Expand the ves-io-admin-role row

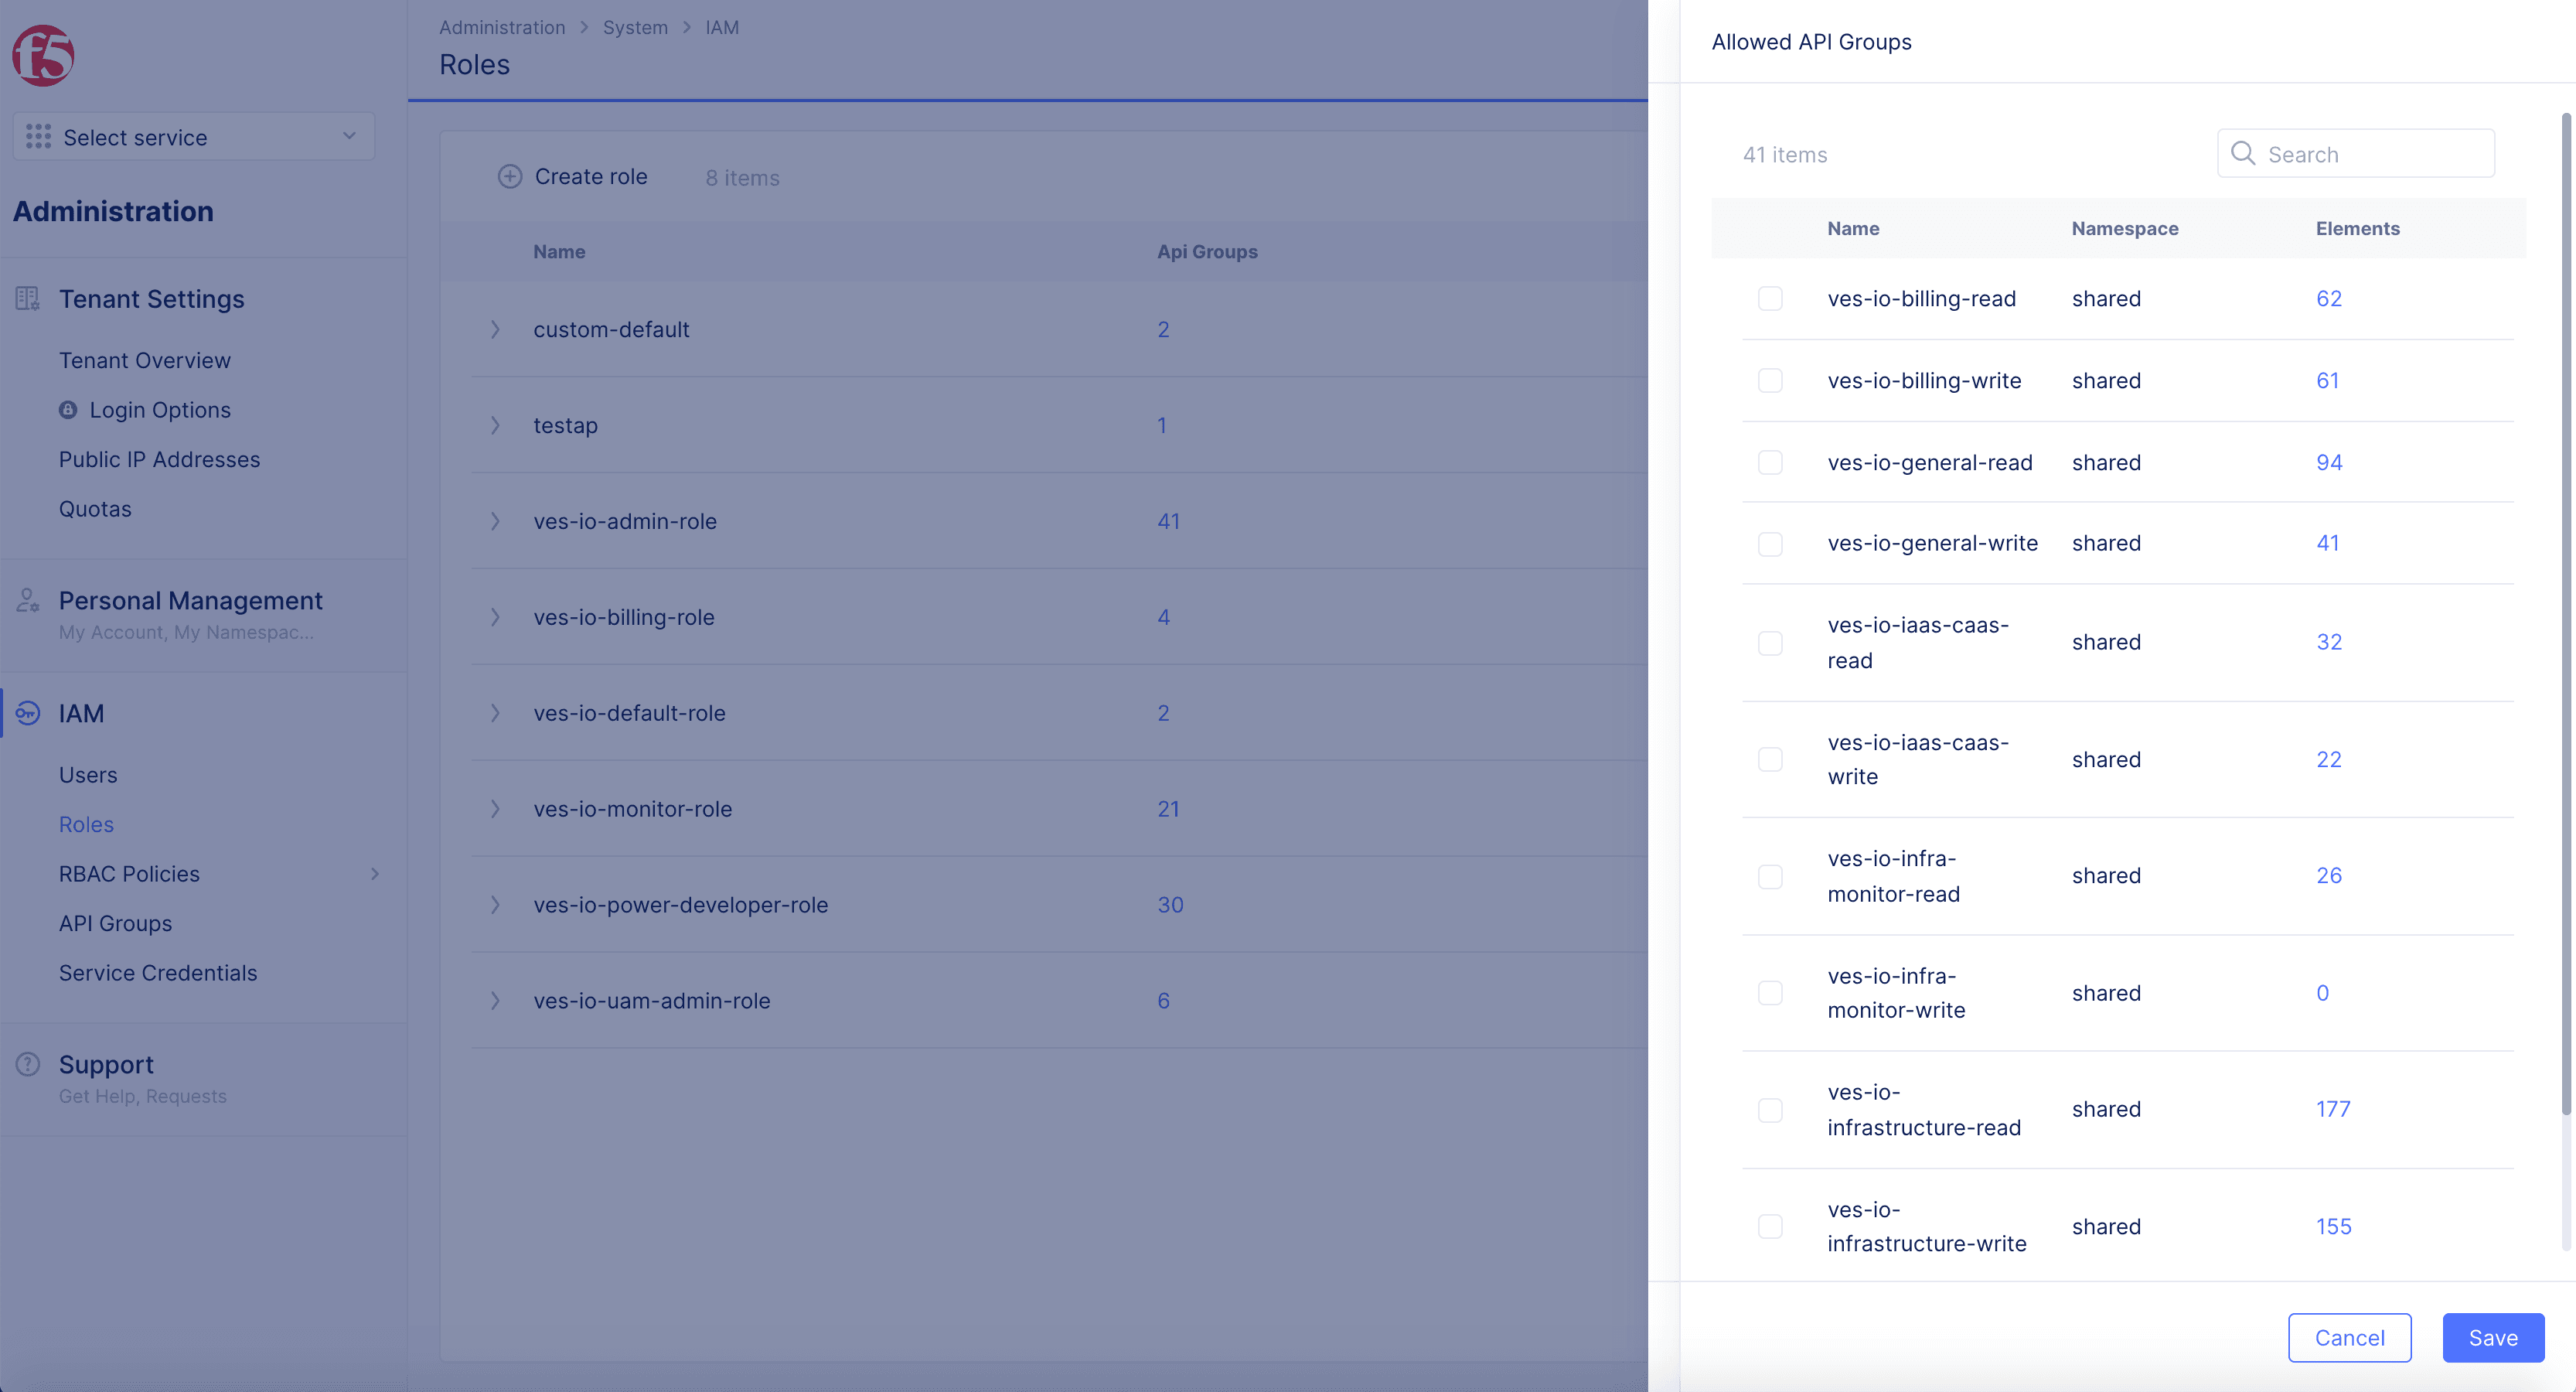(x=495, y=521)
